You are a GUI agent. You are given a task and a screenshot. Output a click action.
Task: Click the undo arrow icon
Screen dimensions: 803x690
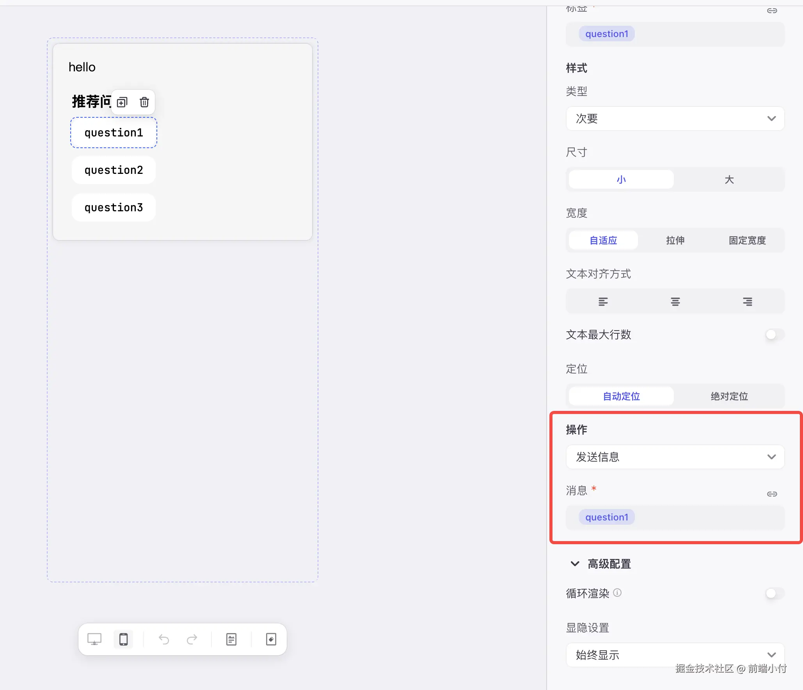coord(164,639)
